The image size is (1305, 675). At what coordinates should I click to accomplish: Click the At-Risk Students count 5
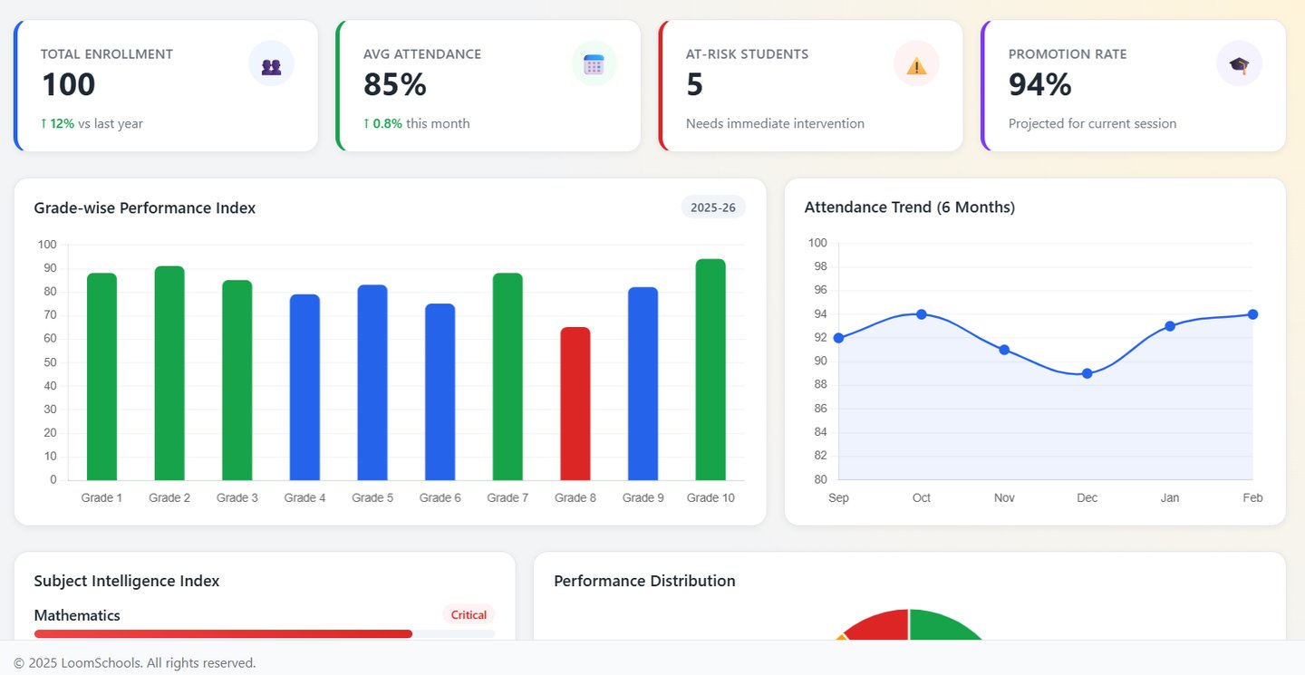coord(695,85)
